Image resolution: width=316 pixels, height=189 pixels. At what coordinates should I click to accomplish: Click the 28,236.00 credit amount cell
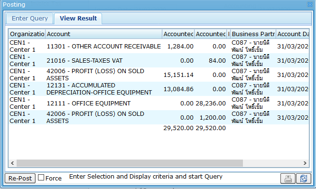point(211,103)
